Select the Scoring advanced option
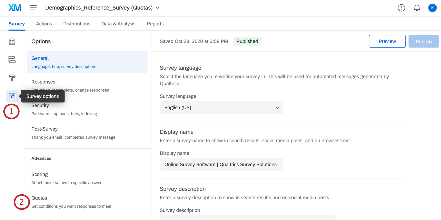The height and width of the screenshot is (220, 441). (88, 178)
